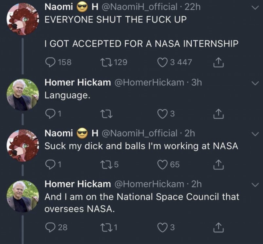Viewport: 263px width, 244px height.
Task: Like the National Space Council tweet
Action: tap(163, 228)
